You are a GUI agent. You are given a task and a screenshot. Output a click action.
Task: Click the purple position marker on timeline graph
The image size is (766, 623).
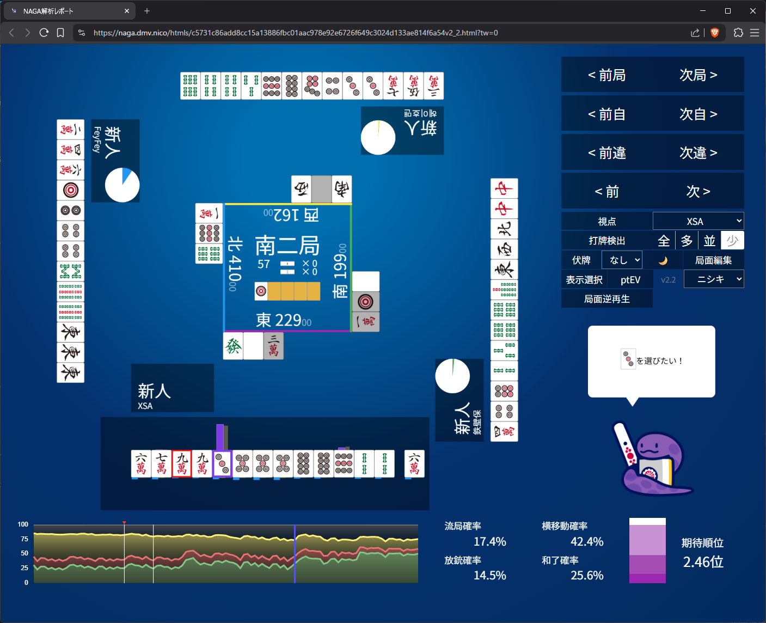click(x=295, y=553)
